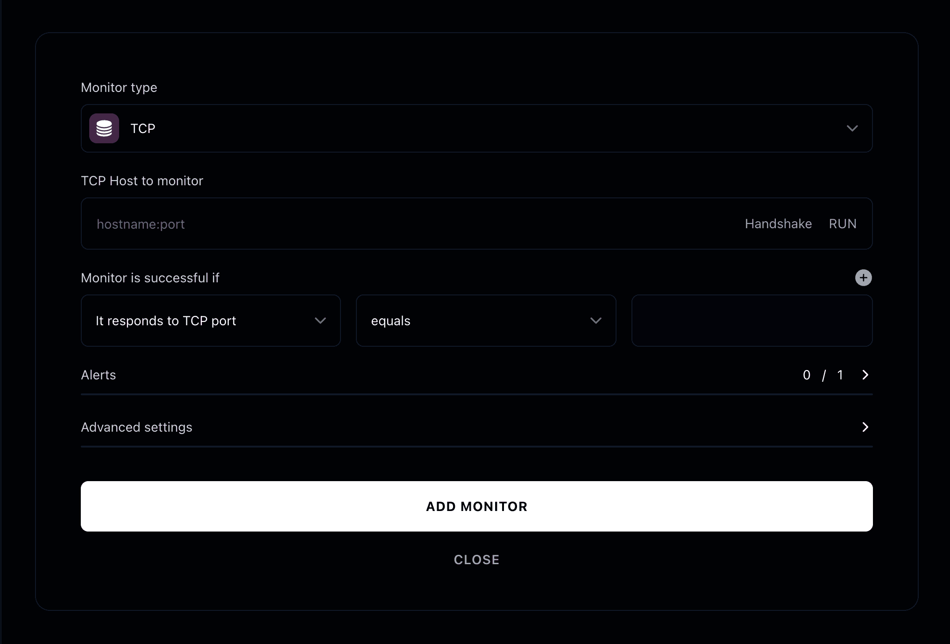This screenshot has width=950, height=644.
Task: Click the dropdown arrow on TCP port condition
Action: 320,321
